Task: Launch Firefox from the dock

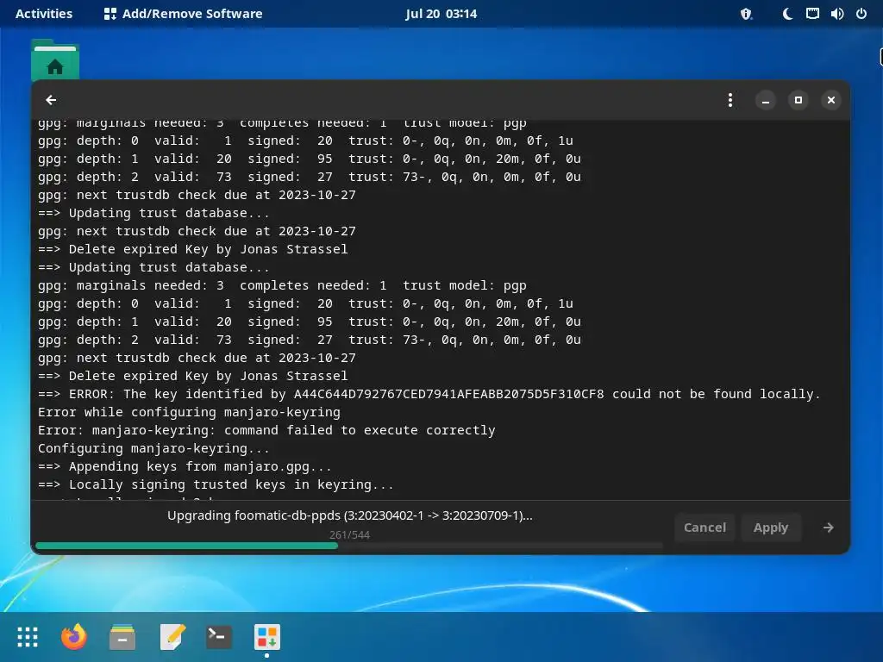Action: (x=74, y=637)
